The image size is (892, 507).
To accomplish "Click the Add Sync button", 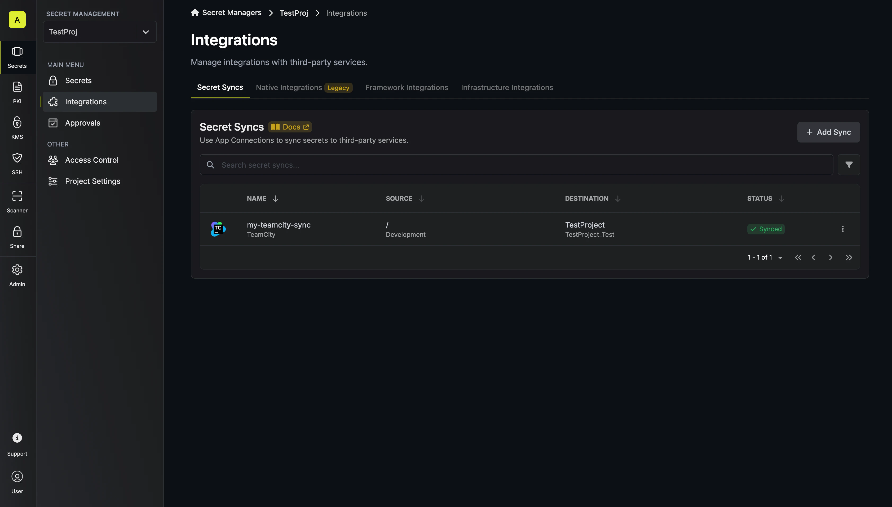I will coord(829,132).
